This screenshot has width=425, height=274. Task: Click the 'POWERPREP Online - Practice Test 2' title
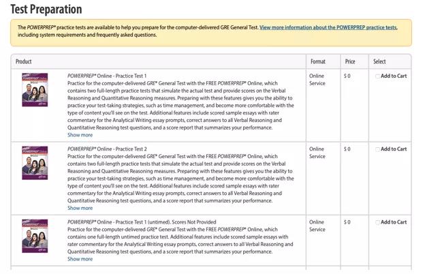coord(107,149)
